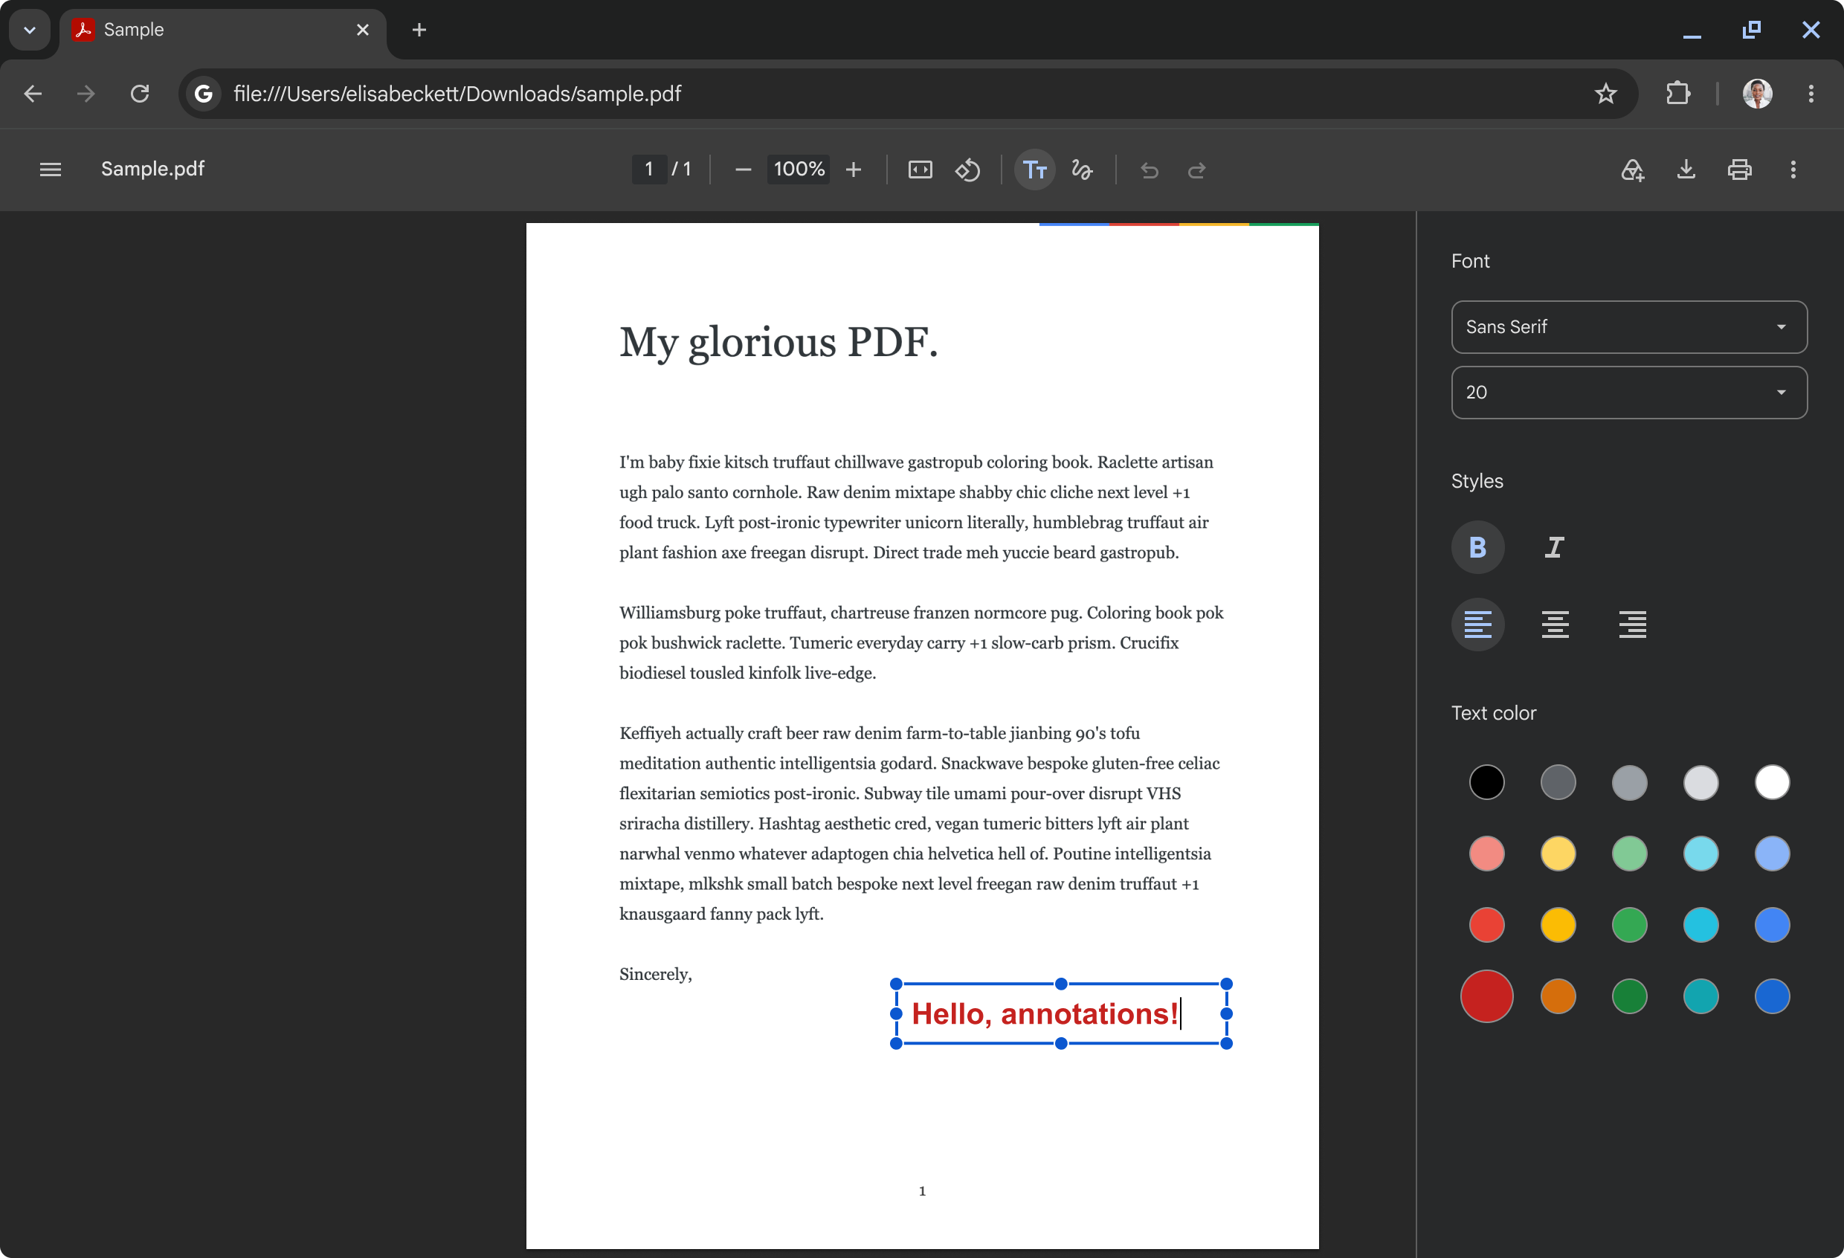The image size is (1844, 1258).
Task: Click the Hello, annotations! text box
Action: [x=1061, y=1013]
